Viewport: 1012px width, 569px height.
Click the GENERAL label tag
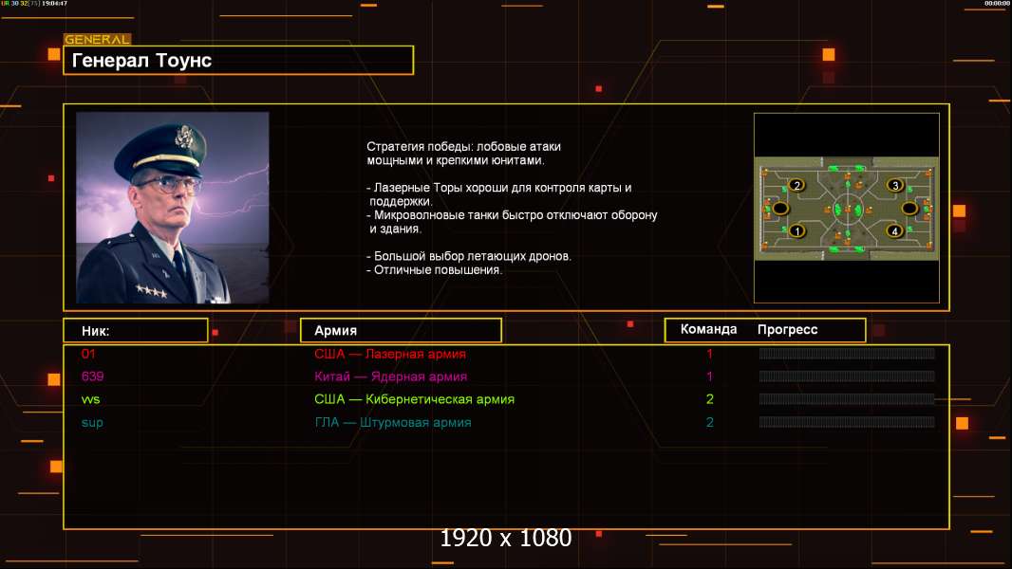[x=98, y=39]
